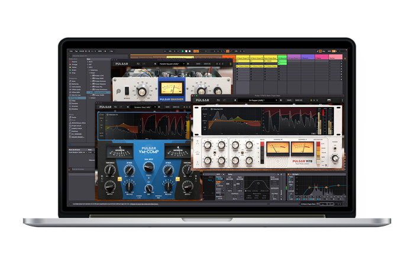
Task: Open the Batteries category
Action: [75, 84]
